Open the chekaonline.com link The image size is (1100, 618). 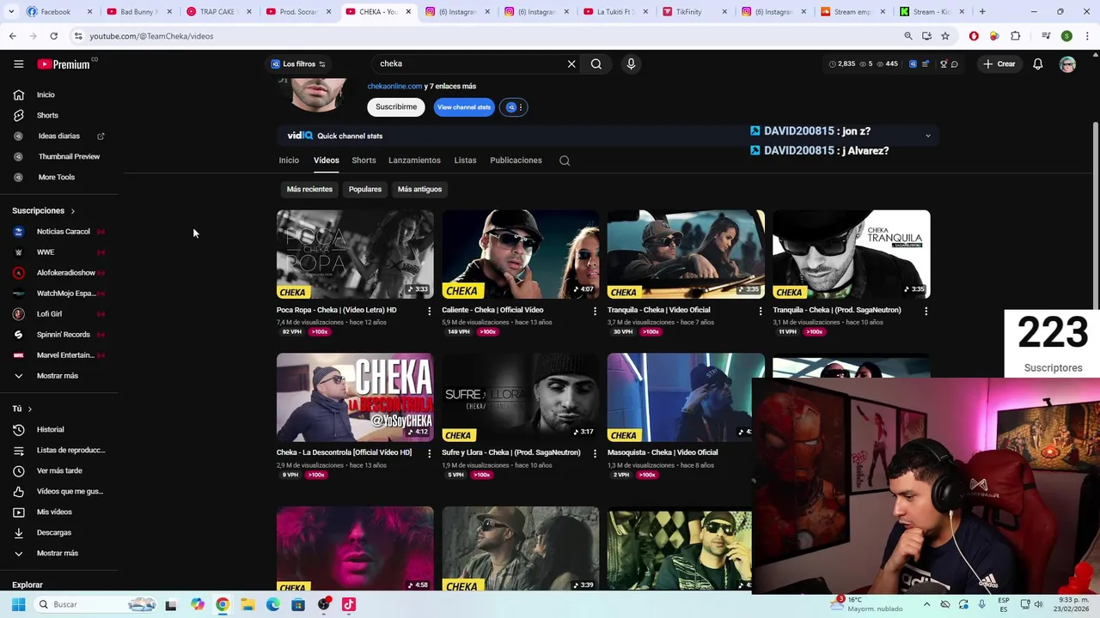pos(394,86)
